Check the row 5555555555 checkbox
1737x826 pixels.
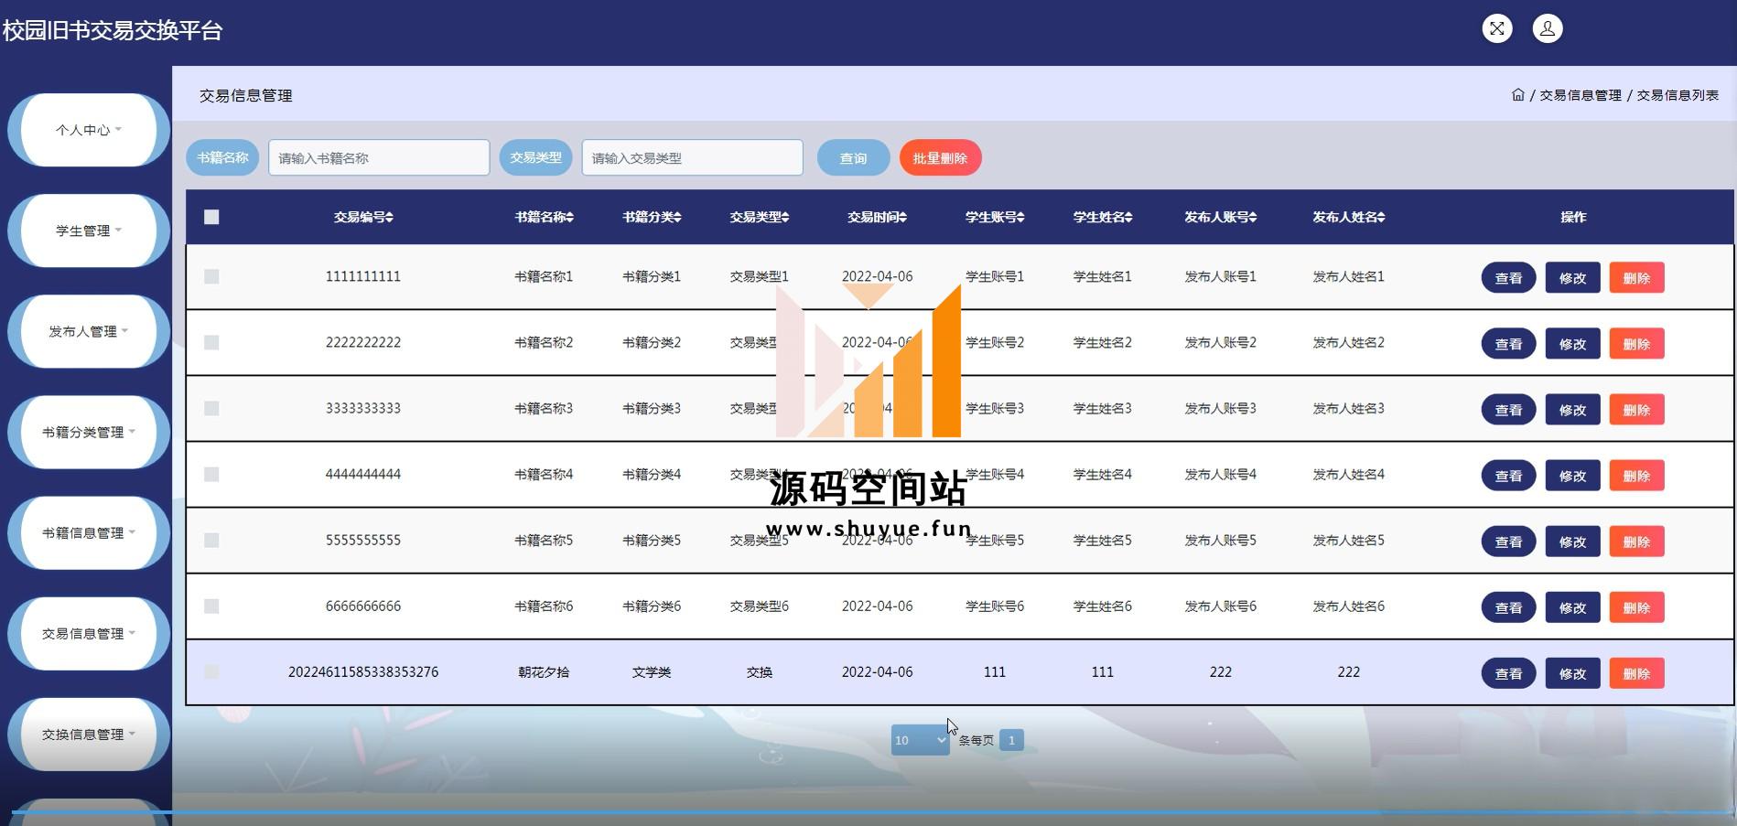point(211,540)
